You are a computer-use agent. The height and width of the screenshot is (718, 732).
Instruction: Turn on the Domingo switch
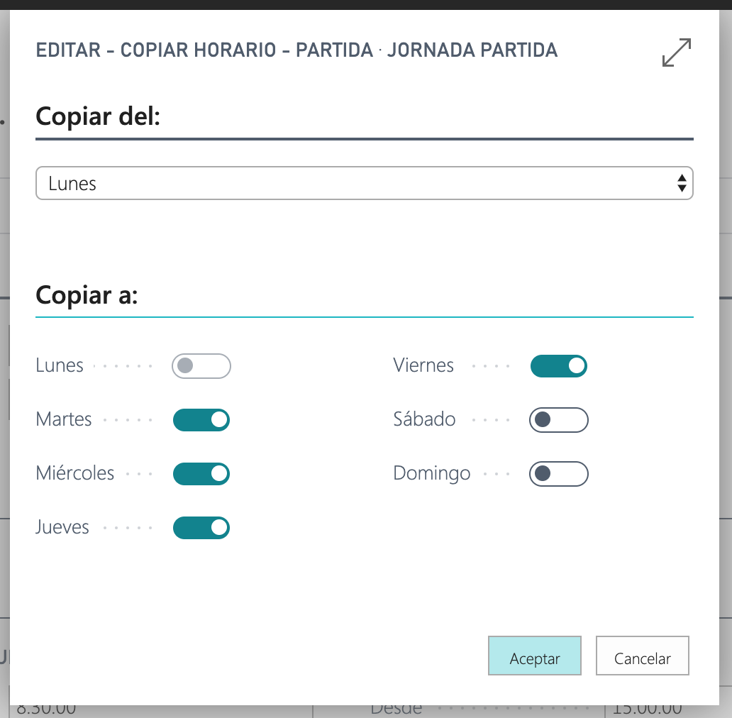[559, 474]
